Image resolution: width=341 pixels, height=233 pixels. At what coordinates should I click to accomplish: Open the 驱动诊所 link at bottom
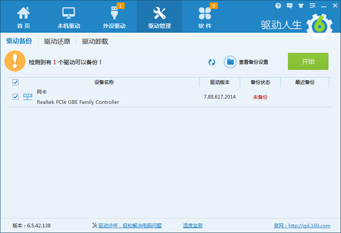click(130, 226)
